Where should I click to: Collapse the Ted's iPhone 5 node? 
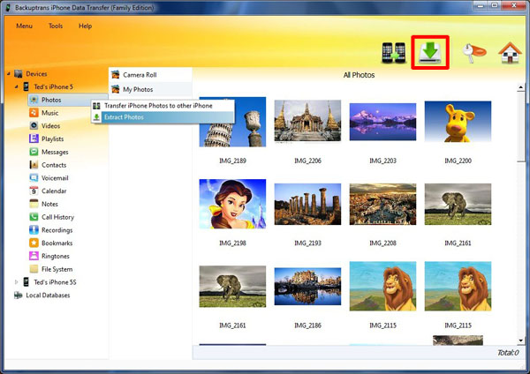(16, 86)
